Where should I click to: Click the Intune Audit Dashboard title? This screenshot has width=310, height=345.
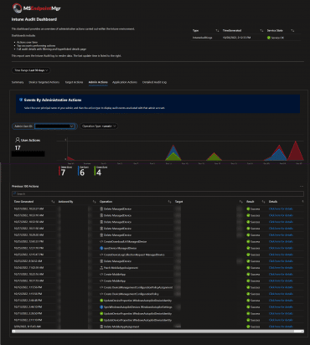(x=34, y=19)
